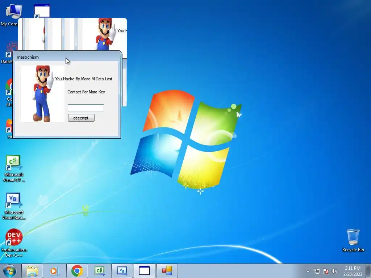Image resolution: width=371 pixels, height=278 pixels.
Task: Open Google Chrome desktop shortcut
Action: tap(9, 93)
